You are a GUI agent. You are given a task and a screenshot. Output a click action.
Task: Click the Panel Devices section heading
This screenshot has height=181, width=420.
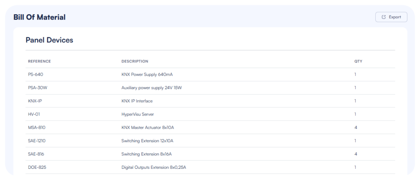49,40
